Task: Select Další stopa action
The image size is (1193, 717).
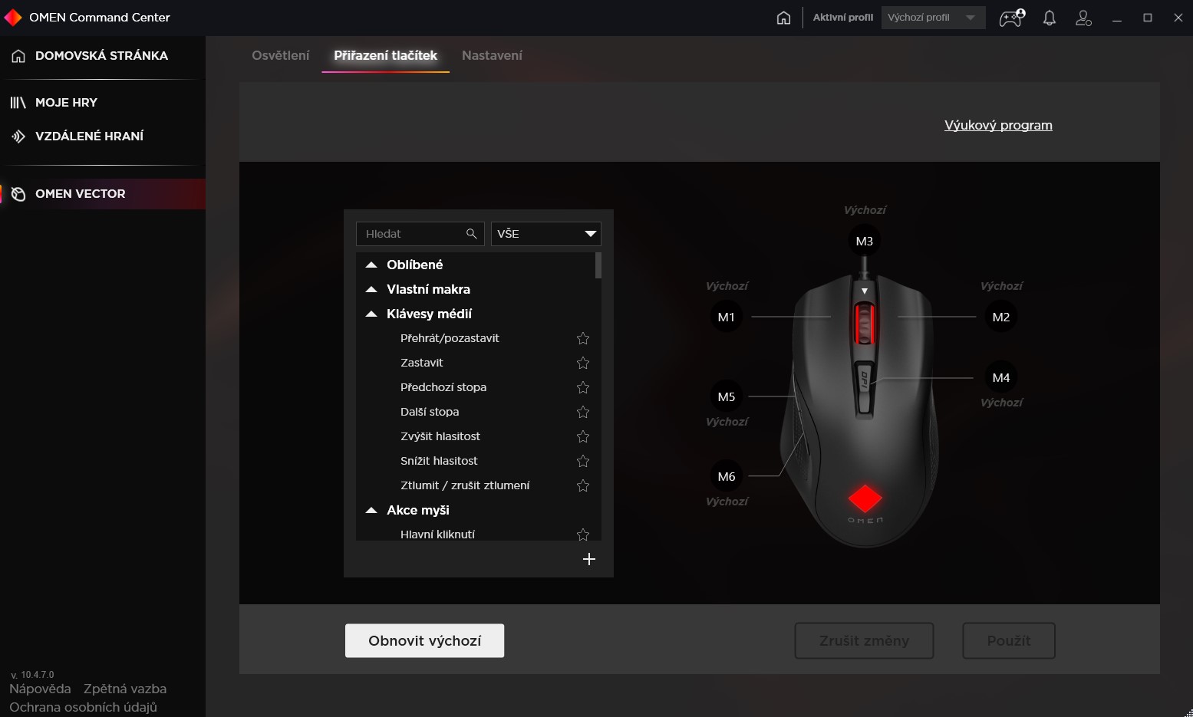Action: [430, 412]
